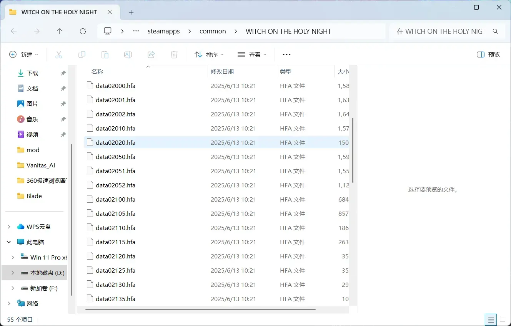Open the mod folder in sidebar
Viewport: 511px width, 326px height.
pyautogui.click(x=33, y=150)
